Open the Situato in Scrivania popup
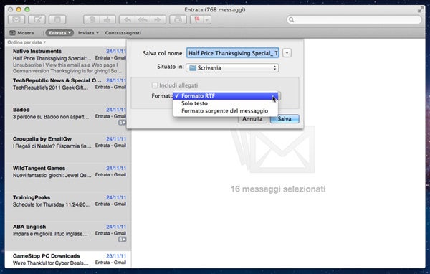430x274 pixels. coord(232,68)
